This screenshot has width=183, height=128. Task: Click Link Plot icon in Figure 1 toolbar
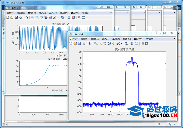click(x=63, y=17)
